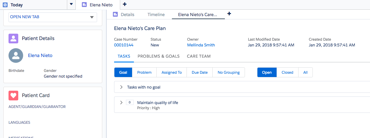
Task: Click Tasks with no goal label
Action: coord(144,87)
